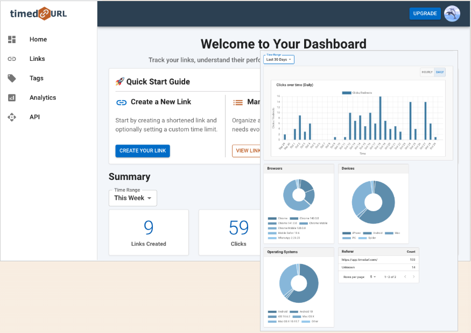Select Tags in the sidebar menu
Viewport: 471px width, 333px height.
tap(37, 78)
